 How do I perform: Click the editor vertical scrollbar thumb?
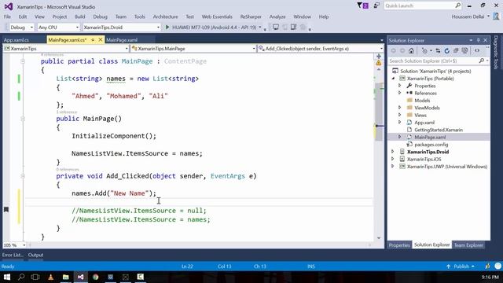pyautogui.click(x=379, y=112)
